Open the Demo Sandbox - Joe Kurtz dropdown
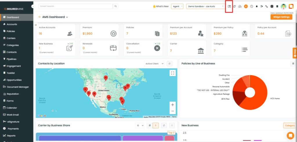This screenshot has width=297, height=142. (x=206, y=6)
